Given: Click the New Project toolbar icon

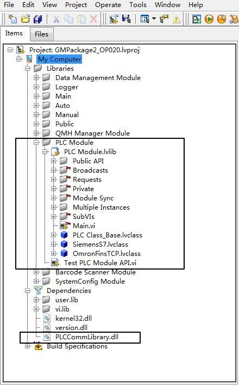Looking at the screenshot, I should pyautogui.click(x=12, y=19).
